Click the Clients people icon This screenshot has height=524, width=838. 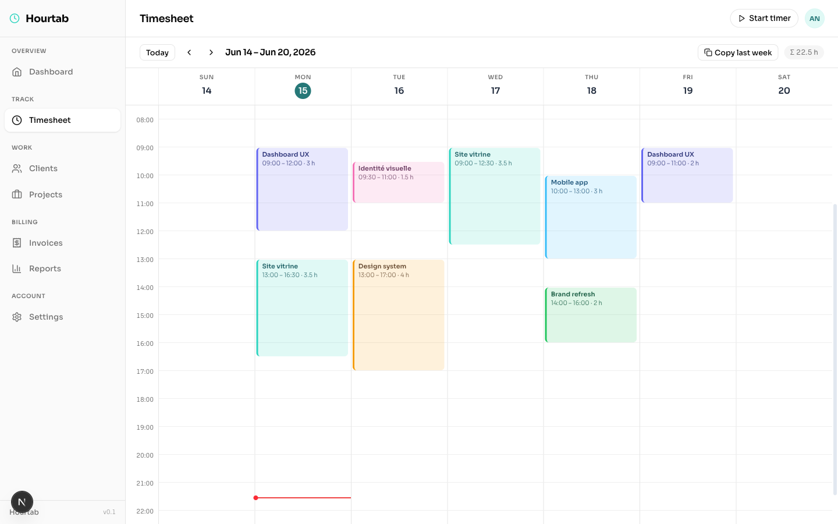tap(17, 168)
